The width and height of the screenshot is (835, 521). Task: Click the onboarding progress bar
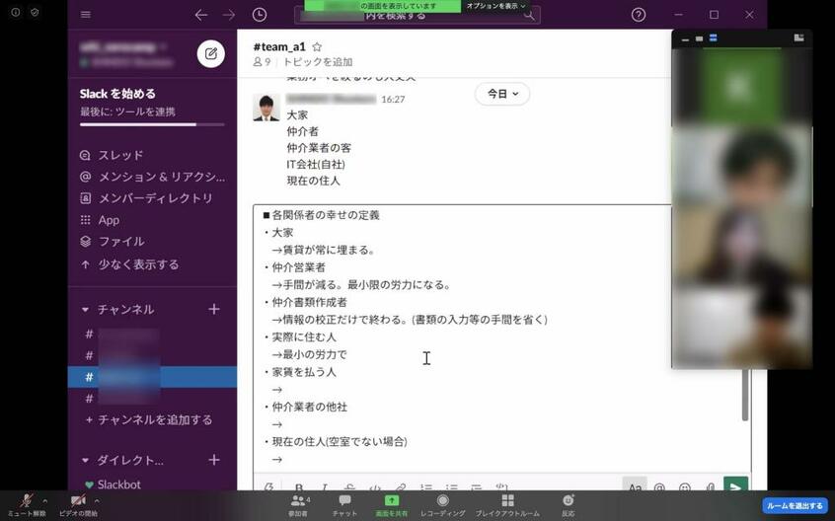pos(152,124)
